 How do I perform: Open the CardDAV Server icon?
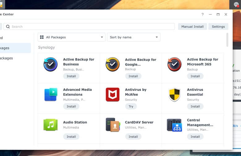pyautogui.click(x=113, y=125)
